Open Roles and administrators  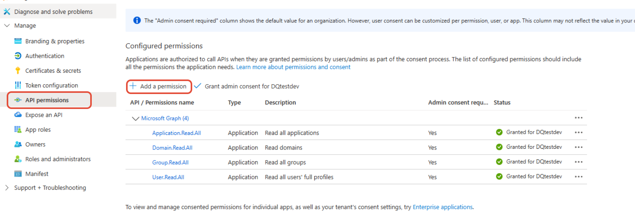(x=58, y=159)
